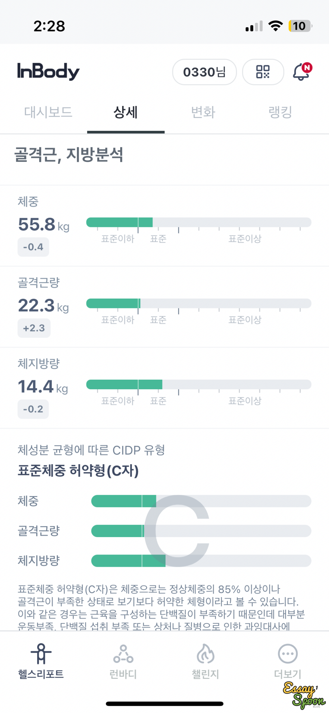Open the notifications bell
Screen dimensions: 329x713
[x=301, y=72]
